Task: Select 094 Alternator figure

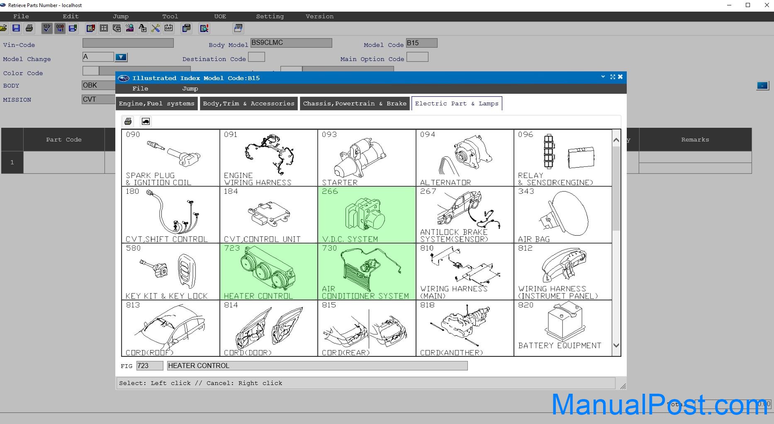Action: click(465, 158)
